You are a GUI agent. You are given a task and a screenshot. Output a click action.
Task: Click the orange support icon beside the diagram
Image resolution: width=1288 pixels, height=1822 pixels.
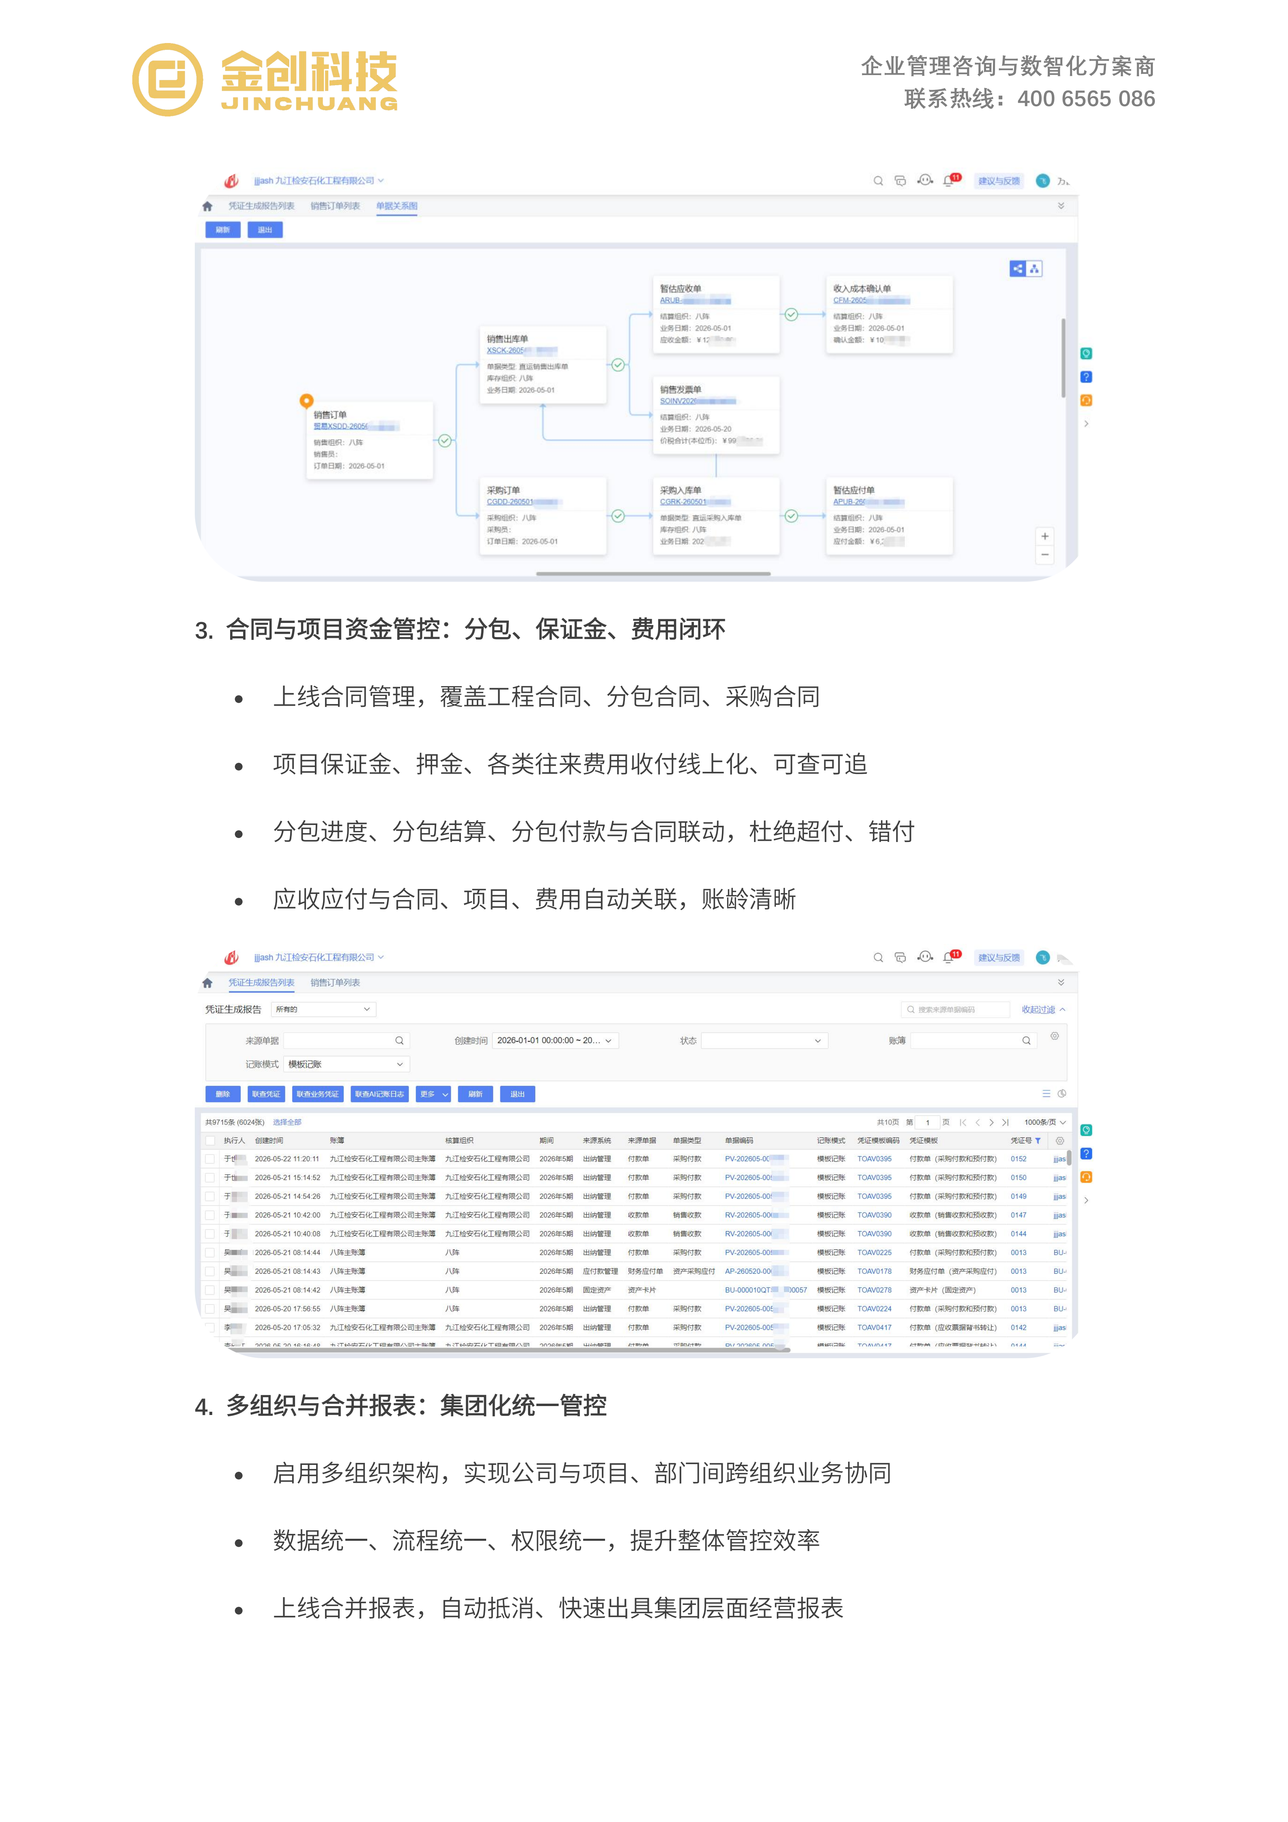(1086, 401)
